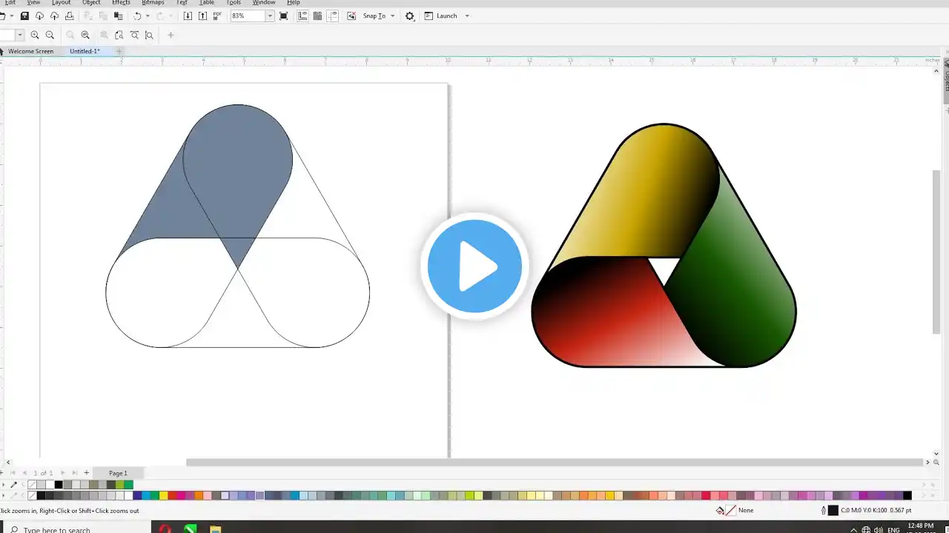This screenshot has width=949, height=533.
Task: Click the Paste clipboard icon
Action: pos(118,16)
